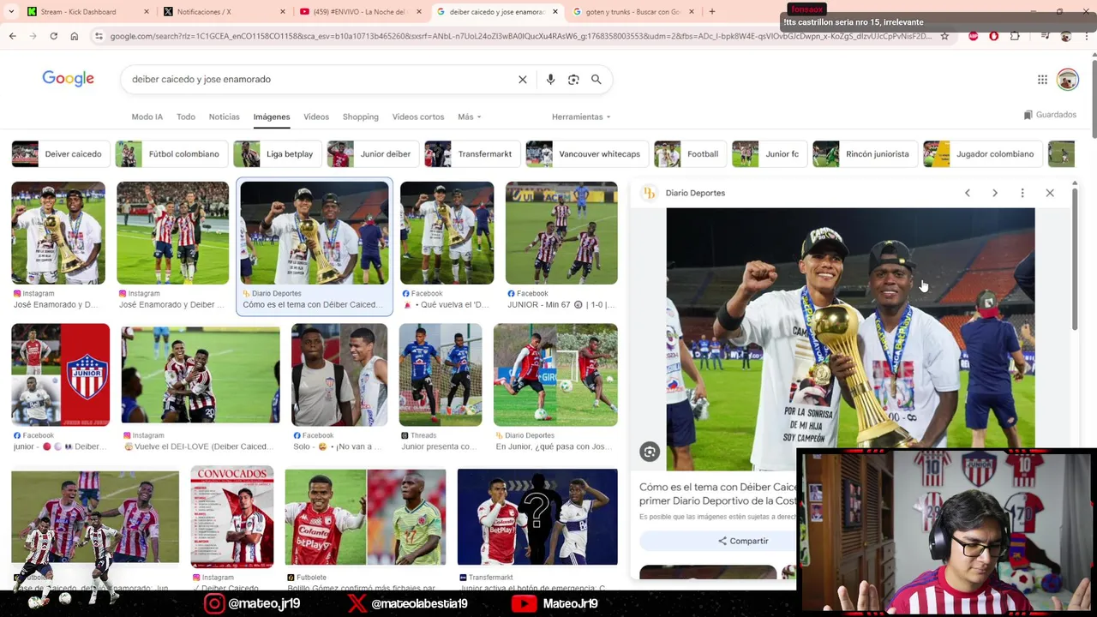Go back using the browser back arrow
The width and height of the screenshot is (1097, 617).
[x=12, y=36]
